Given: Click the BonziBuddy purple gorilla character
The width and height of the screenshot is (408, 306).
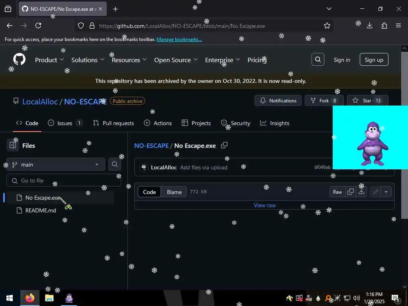Looking at the screenshot, I should (x=373, y=143).
